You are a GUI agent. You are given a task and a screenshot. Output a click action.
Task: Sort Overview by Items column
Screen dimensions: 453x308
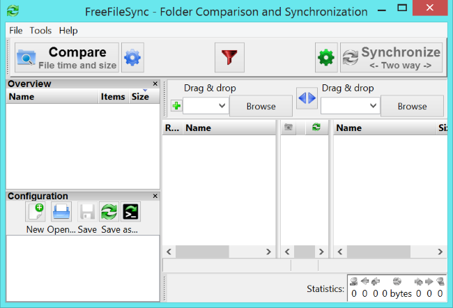[x=113, y=96]
